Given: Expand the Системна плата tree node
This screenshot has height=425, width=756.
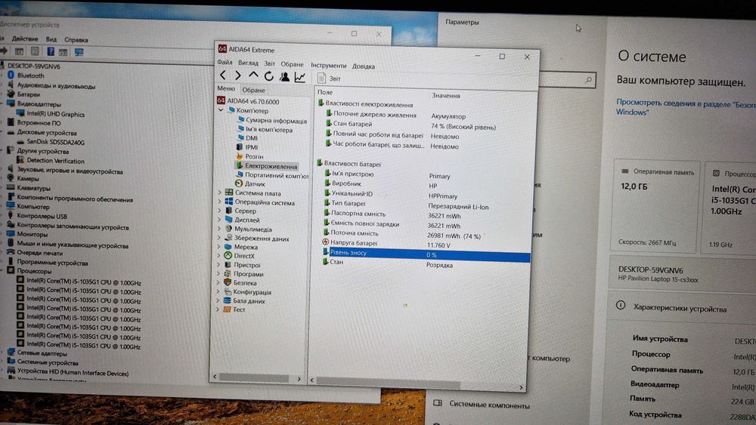Looking at the screenshot, I should (x=220, y=192).
